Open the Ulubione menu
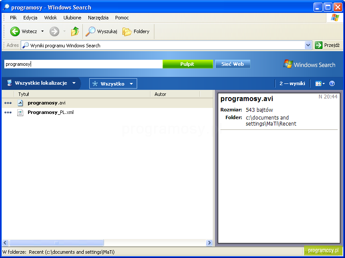The image size is (345, 258). (x=72, y=18)
